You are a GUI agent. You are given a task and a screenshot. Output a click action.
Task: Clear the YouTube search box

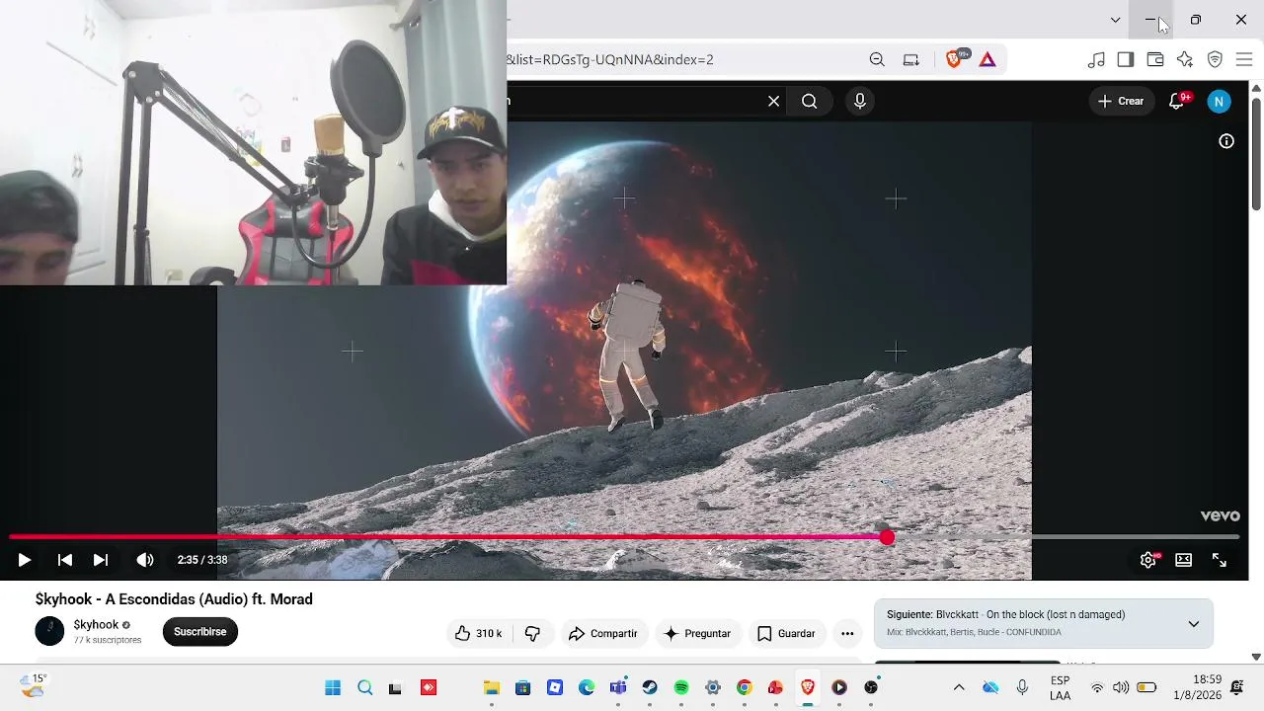(774, 101)
